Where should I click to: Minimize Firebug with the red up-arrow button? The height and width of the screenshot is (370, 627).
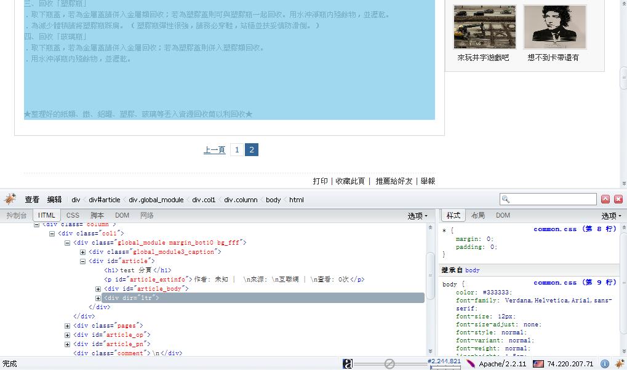point(605,199)
